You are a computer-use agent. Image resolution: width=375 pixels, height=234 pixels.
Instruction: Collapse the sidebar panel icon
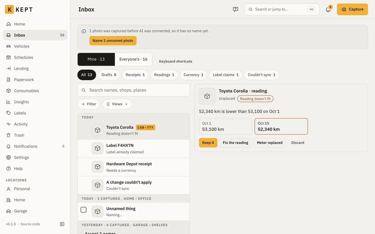point(62,224)
